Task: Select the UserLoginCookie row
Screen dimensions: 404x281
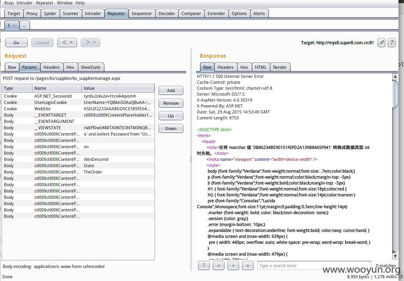Action: click(78, 102)
